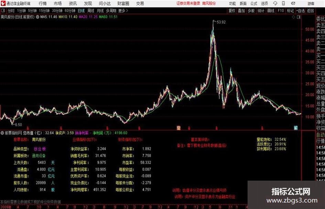Click the red 南风股份 stock name in the title bar

click(x=209, y=3)
